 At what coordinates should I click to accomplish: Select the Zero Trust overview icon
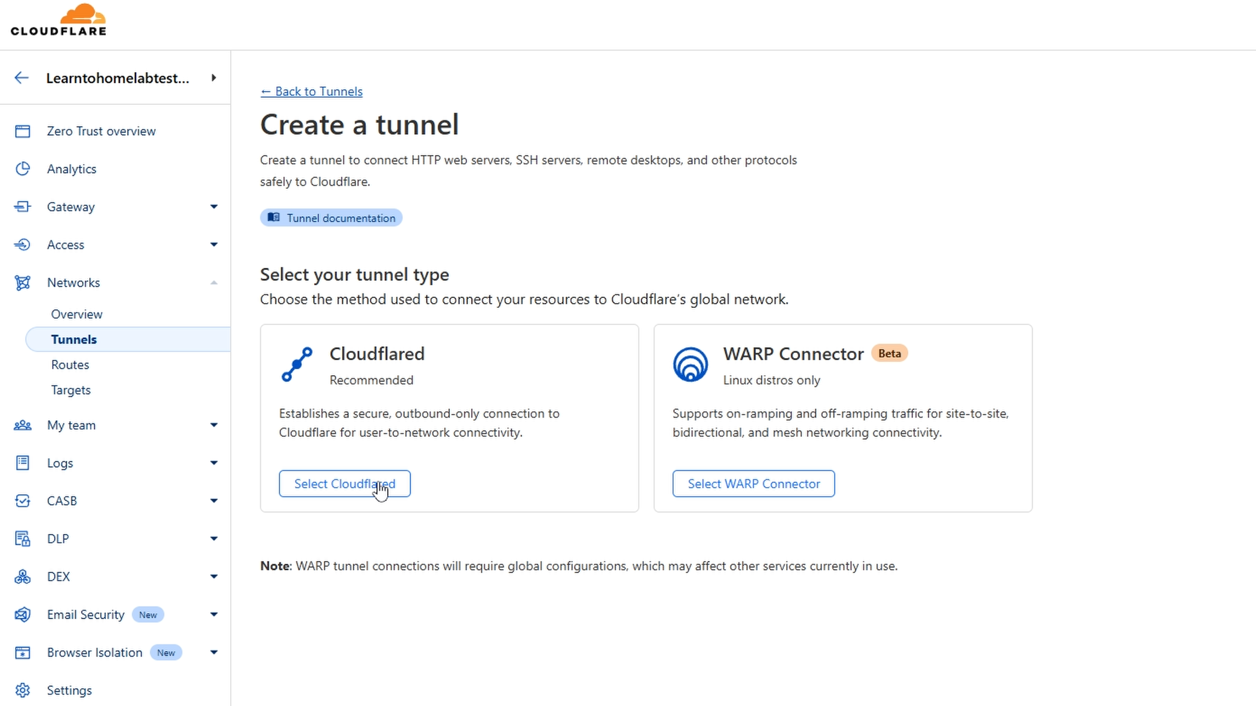tap(23, 131)
